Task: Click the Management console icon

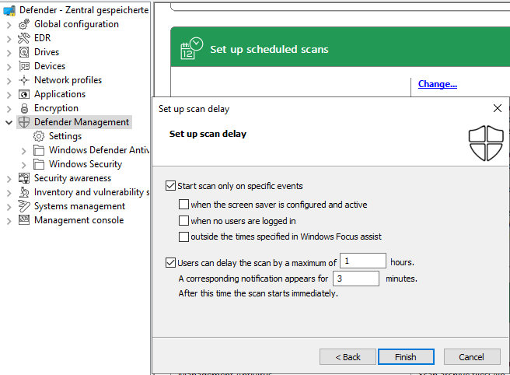Action: (x=24, y=220)
